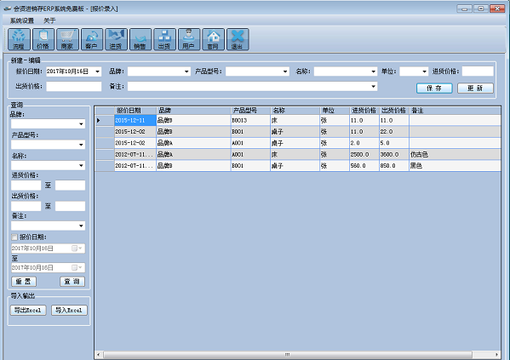Open the 官网 home toolbar icon
This screenshot has width=510, height=360.
(x=213, y=39)
